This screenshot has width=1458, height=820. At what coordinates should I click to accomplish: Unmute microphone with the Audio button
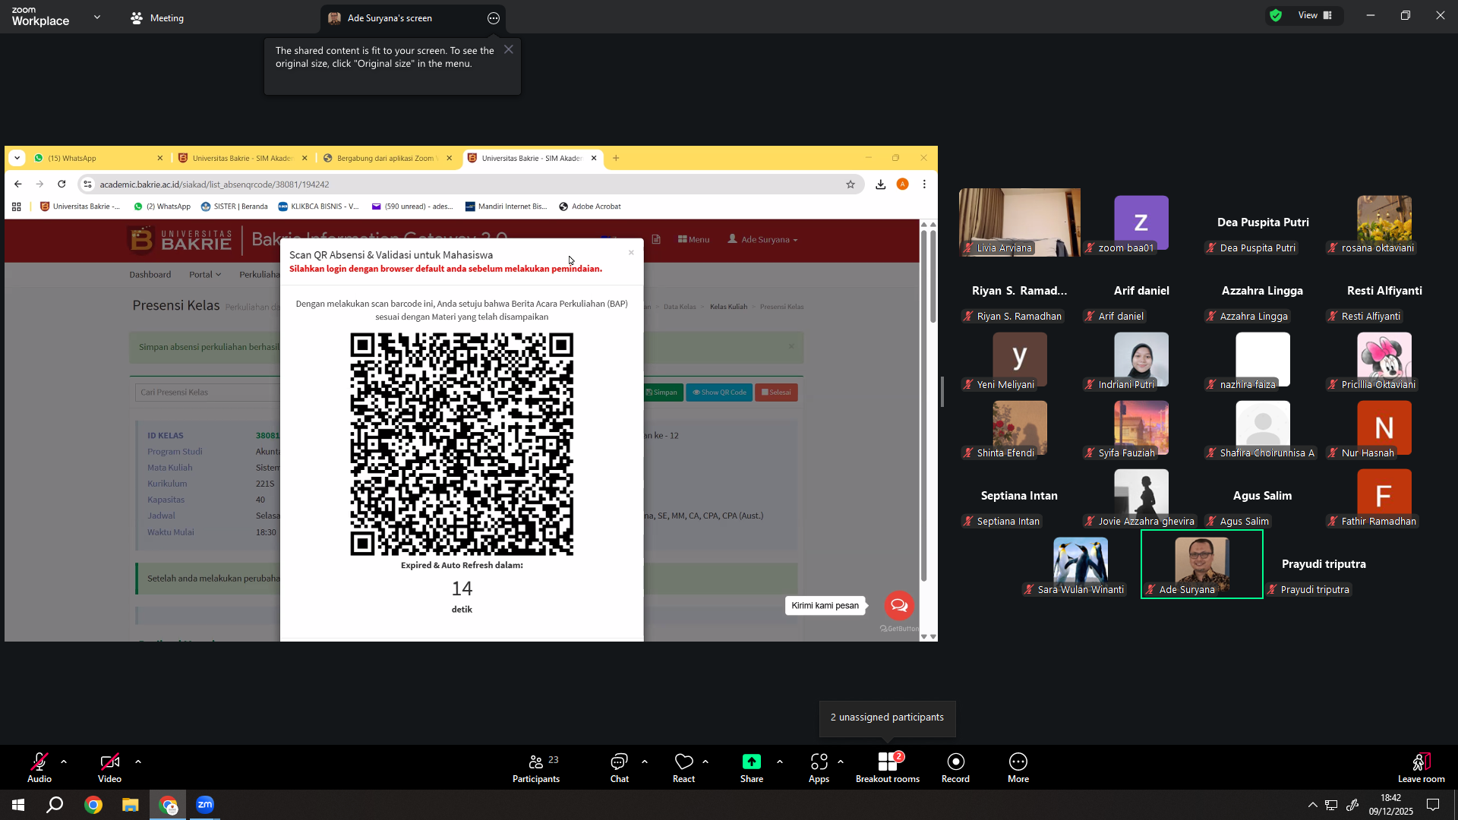(x=39, y=768)
